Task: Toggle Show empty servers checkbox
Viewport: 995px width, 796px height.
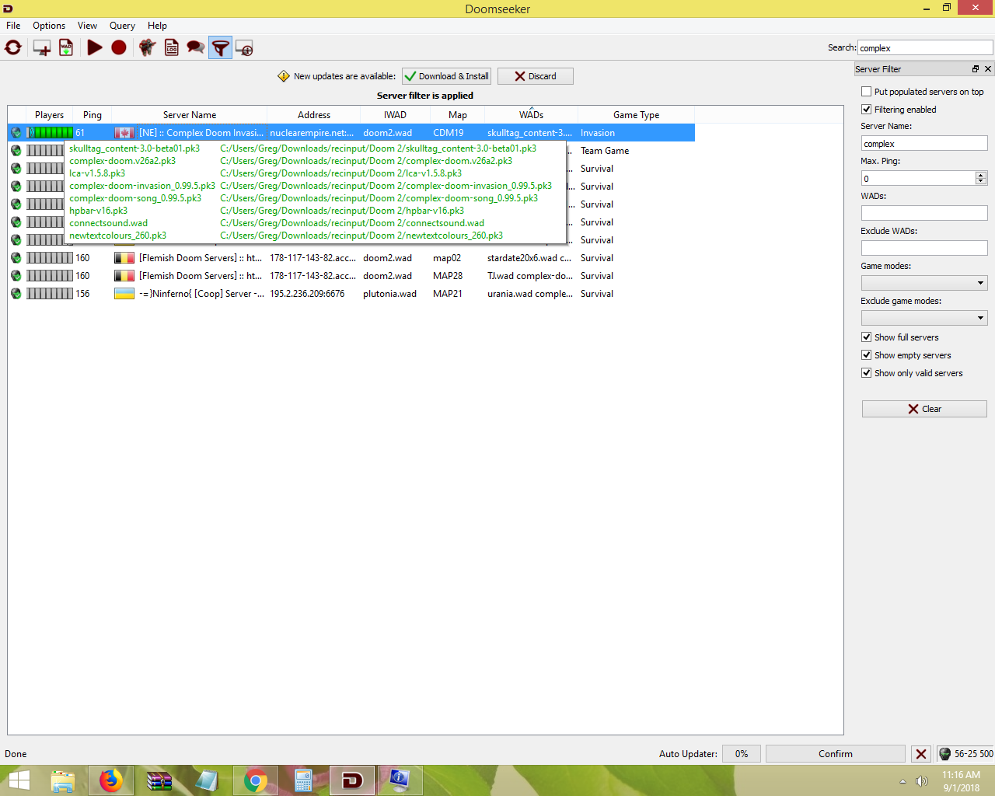Action: tap(867, 355)
